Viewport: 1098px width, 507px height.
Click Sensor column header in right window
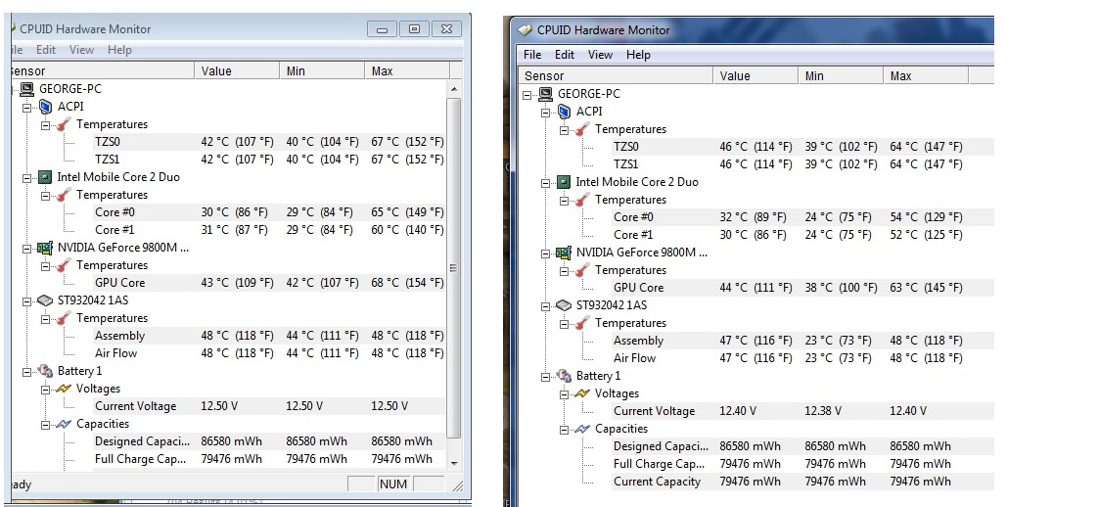[616, 75]
